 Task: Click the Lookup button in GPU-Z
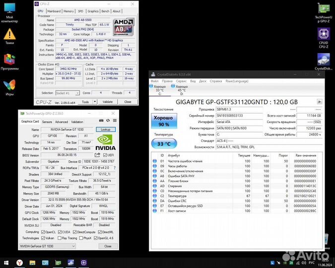click(105, 130)
